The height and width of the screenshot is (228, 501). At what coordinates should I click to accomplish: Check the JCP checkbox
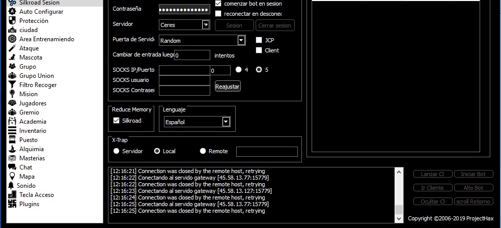(259, 40)
